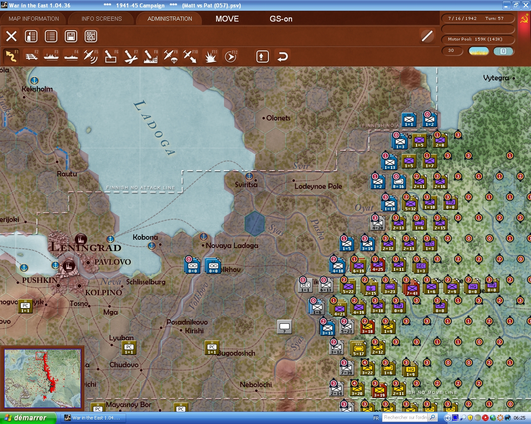Click the Olonets town label
Viewport: 531px width, 424px height.
[278, 118]
